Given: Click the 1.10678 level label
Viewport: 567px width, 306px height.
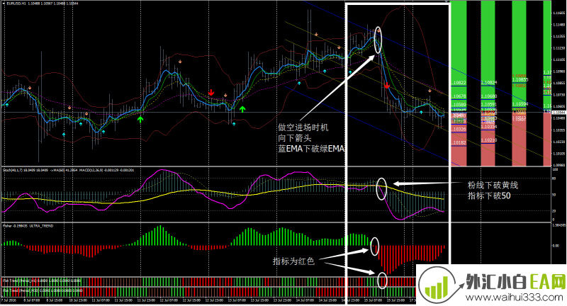Looking at the screenshot, I should pos(459,96).
